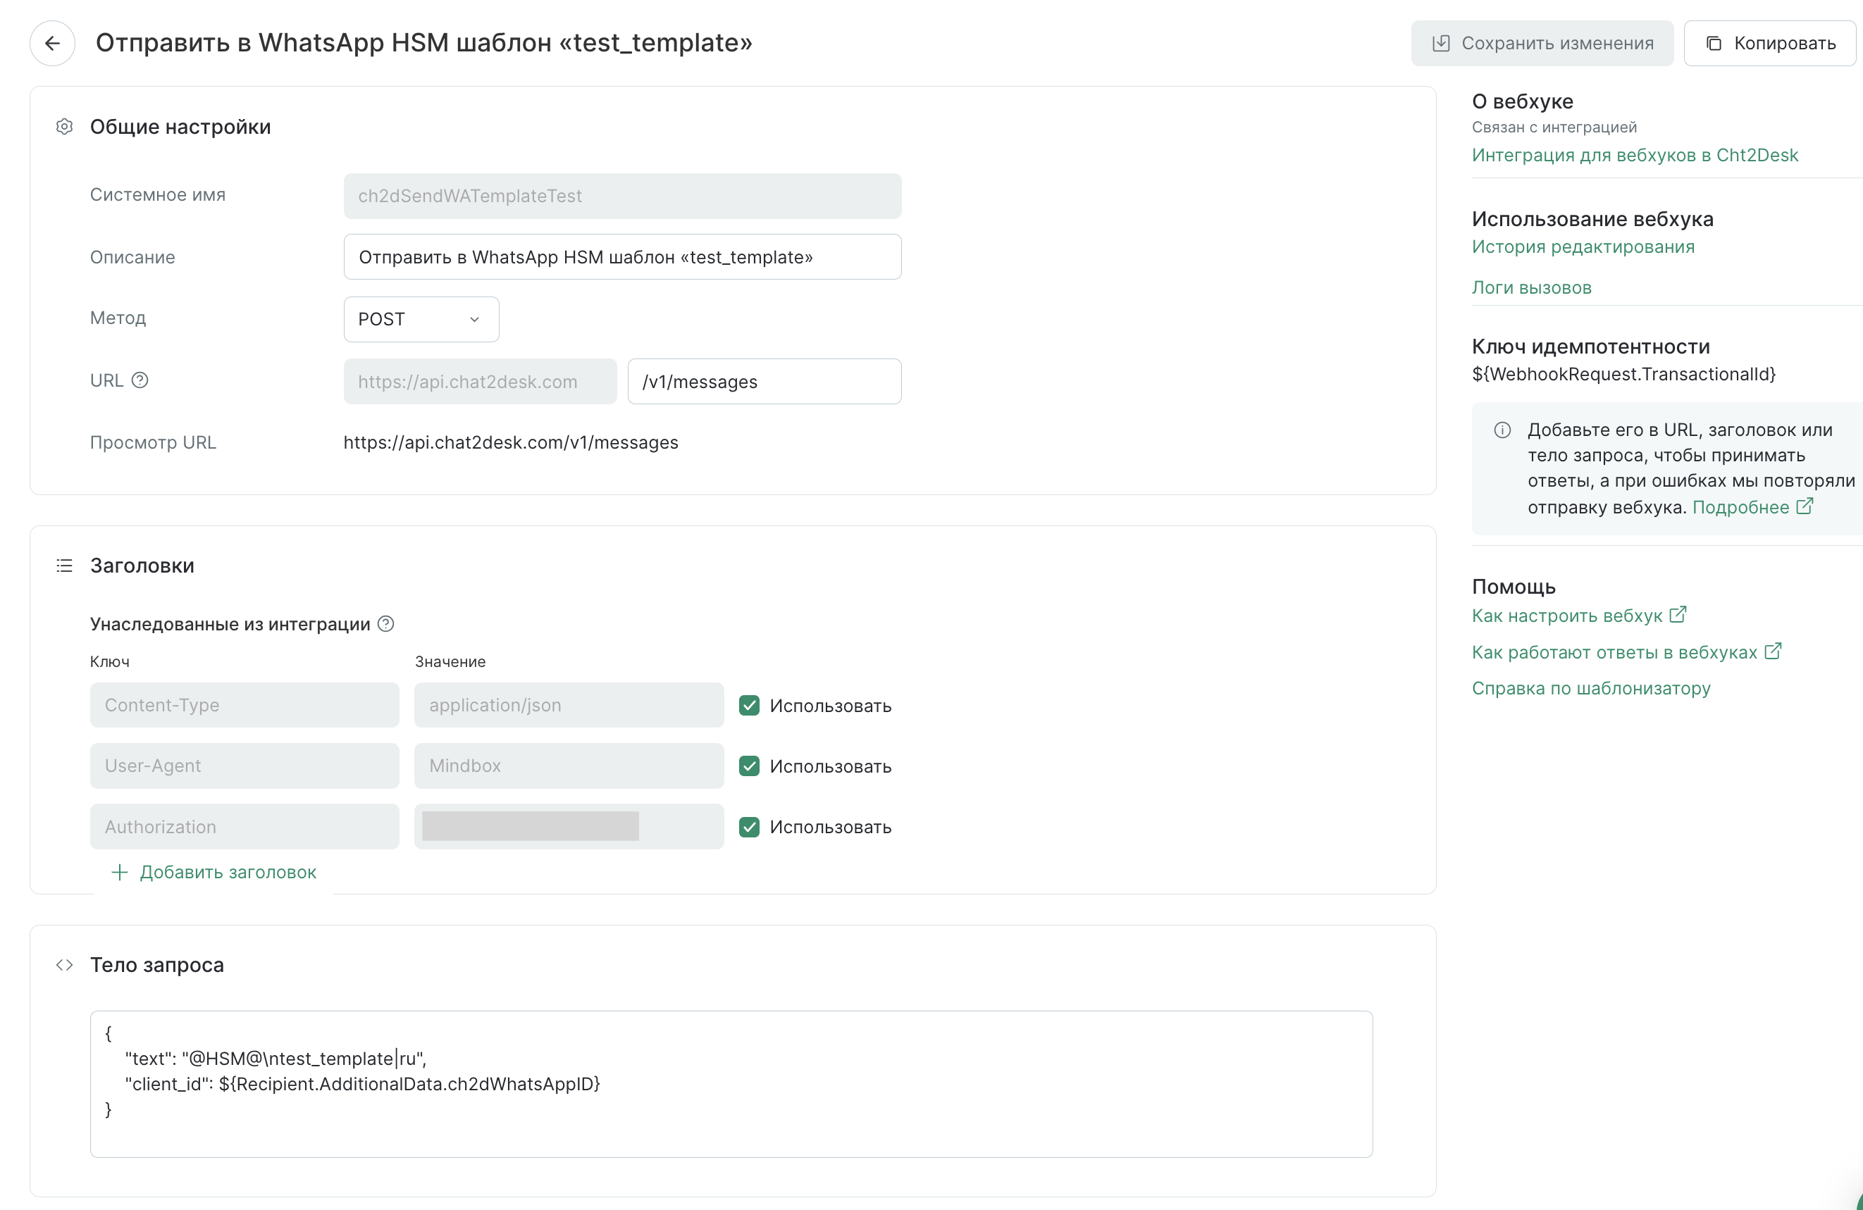
Task: Click the Использование вебхука heading
Action: click(1592, 219)
